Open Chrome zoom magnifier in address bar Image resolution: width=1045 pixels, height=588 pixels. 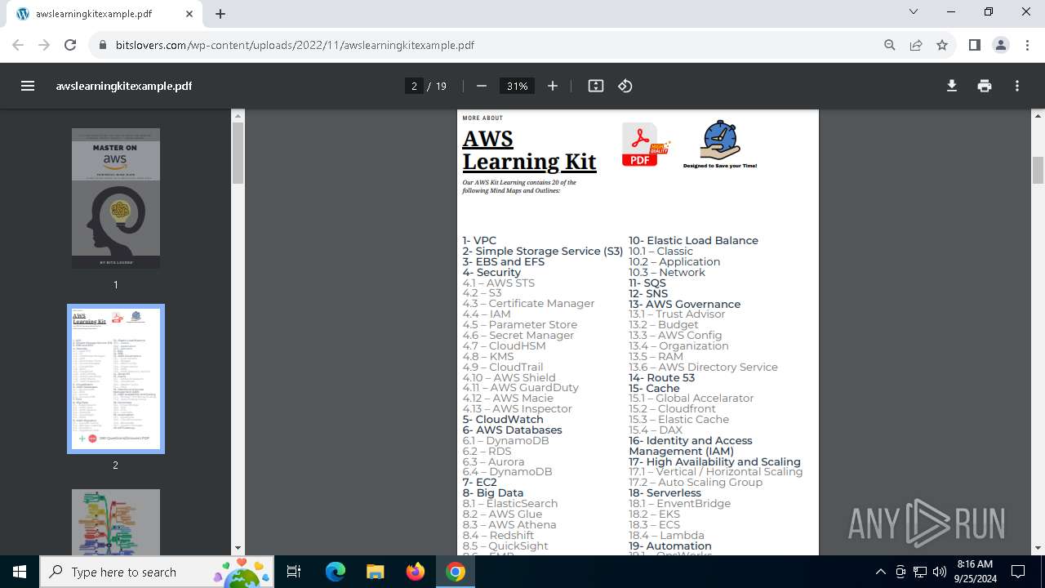[890, 45]
